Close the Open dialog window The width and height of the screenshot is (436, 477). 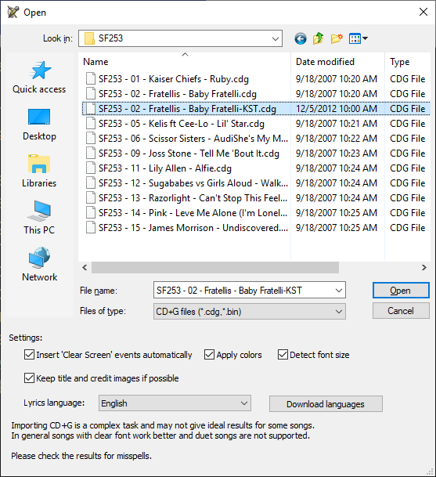click(x=423, y=13)
